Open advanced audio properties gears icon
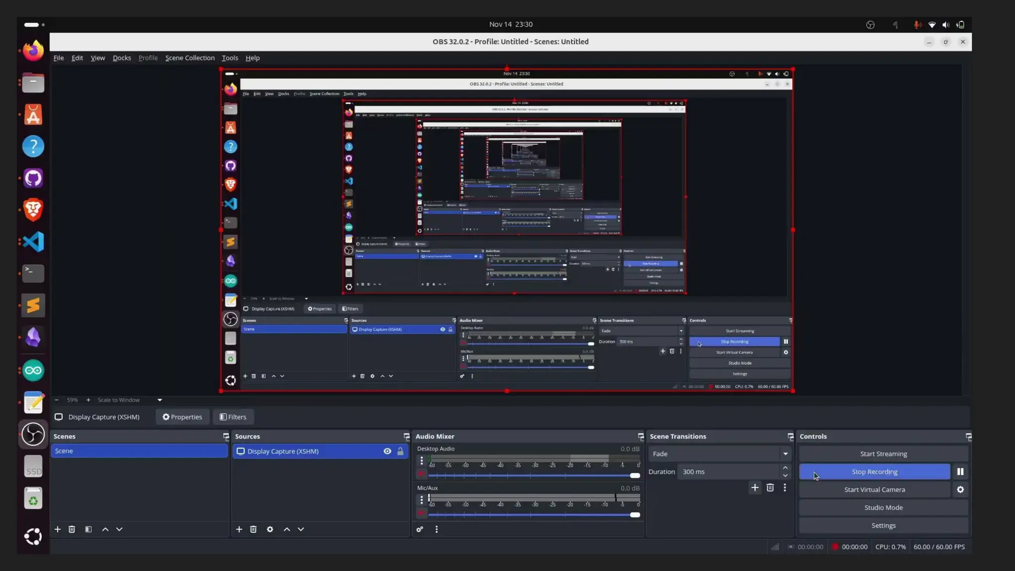1015x571 pixels. [x=420, y=529]
